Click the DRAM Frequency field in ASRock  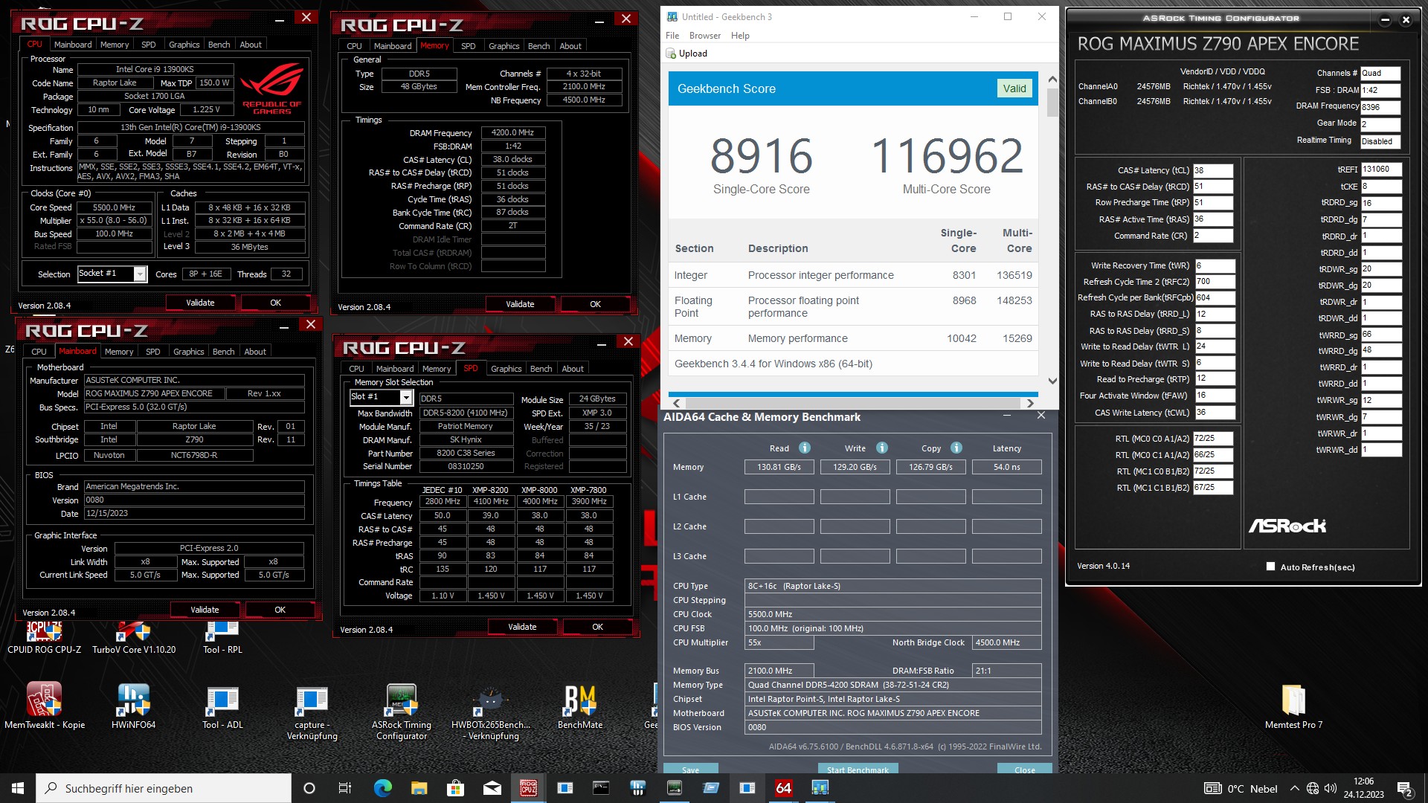click(x=1380, y=107)
